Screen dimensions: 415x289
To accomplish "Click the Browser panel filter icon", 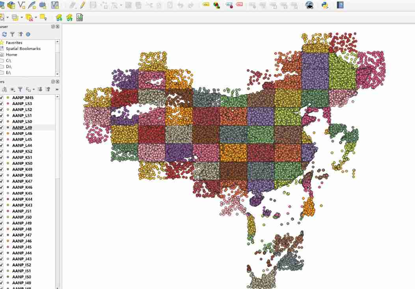I will [13, 34].
